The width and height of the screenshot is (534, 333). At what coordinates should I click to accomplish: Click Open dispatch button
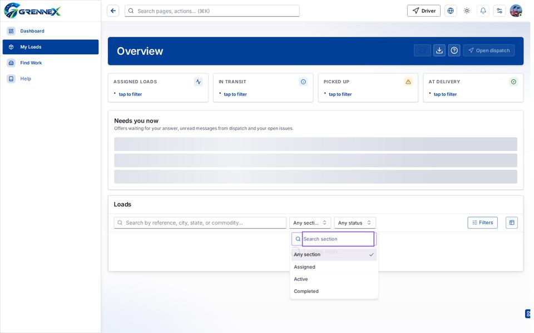[x=489, y=51]
